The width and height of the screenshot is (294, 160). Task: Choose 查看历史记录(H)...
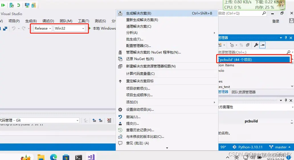[167, 130]
